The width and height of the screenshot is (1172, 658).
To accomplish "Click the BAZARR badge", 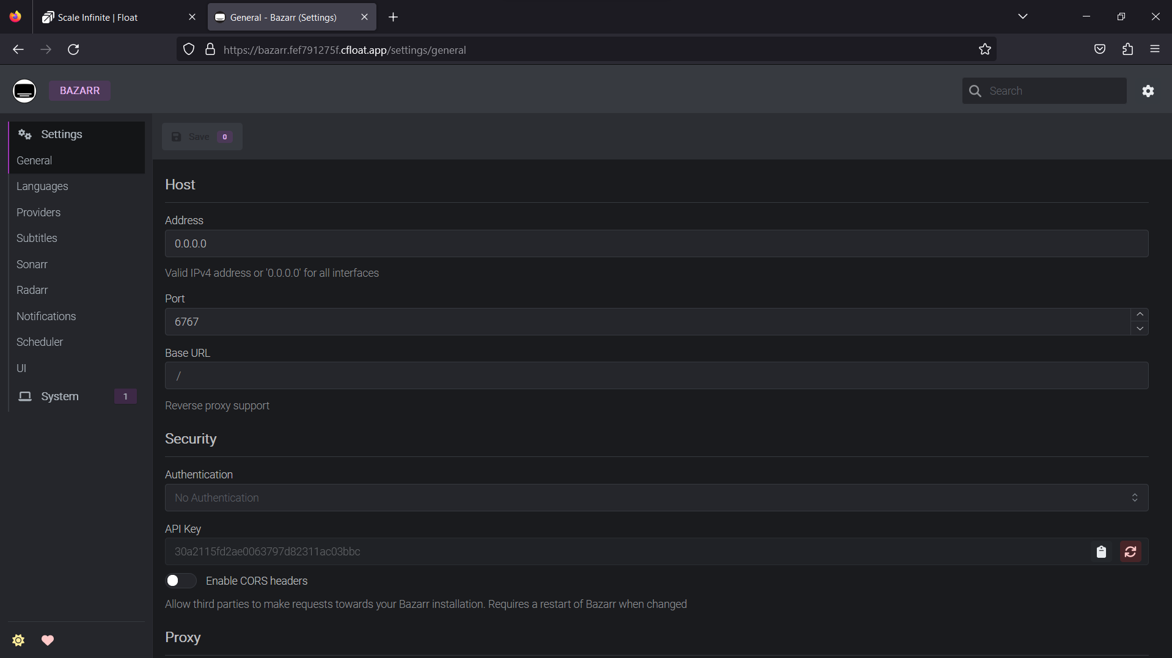I will (x=79, y=90).
